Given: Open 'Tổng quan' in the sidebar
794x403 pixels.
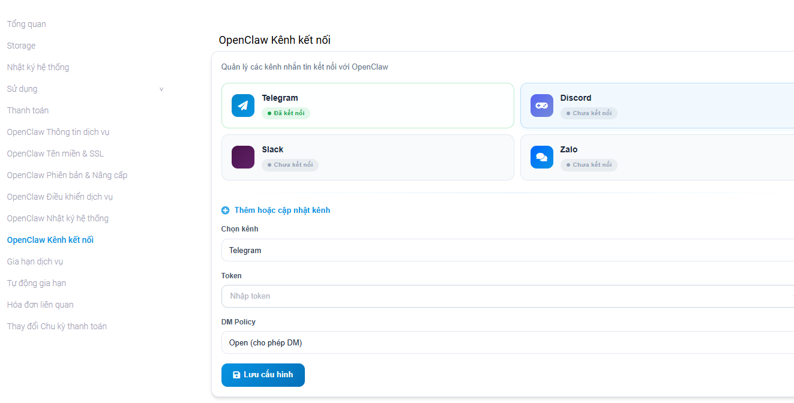Looking at the screenshot, I should coord(26,23).
